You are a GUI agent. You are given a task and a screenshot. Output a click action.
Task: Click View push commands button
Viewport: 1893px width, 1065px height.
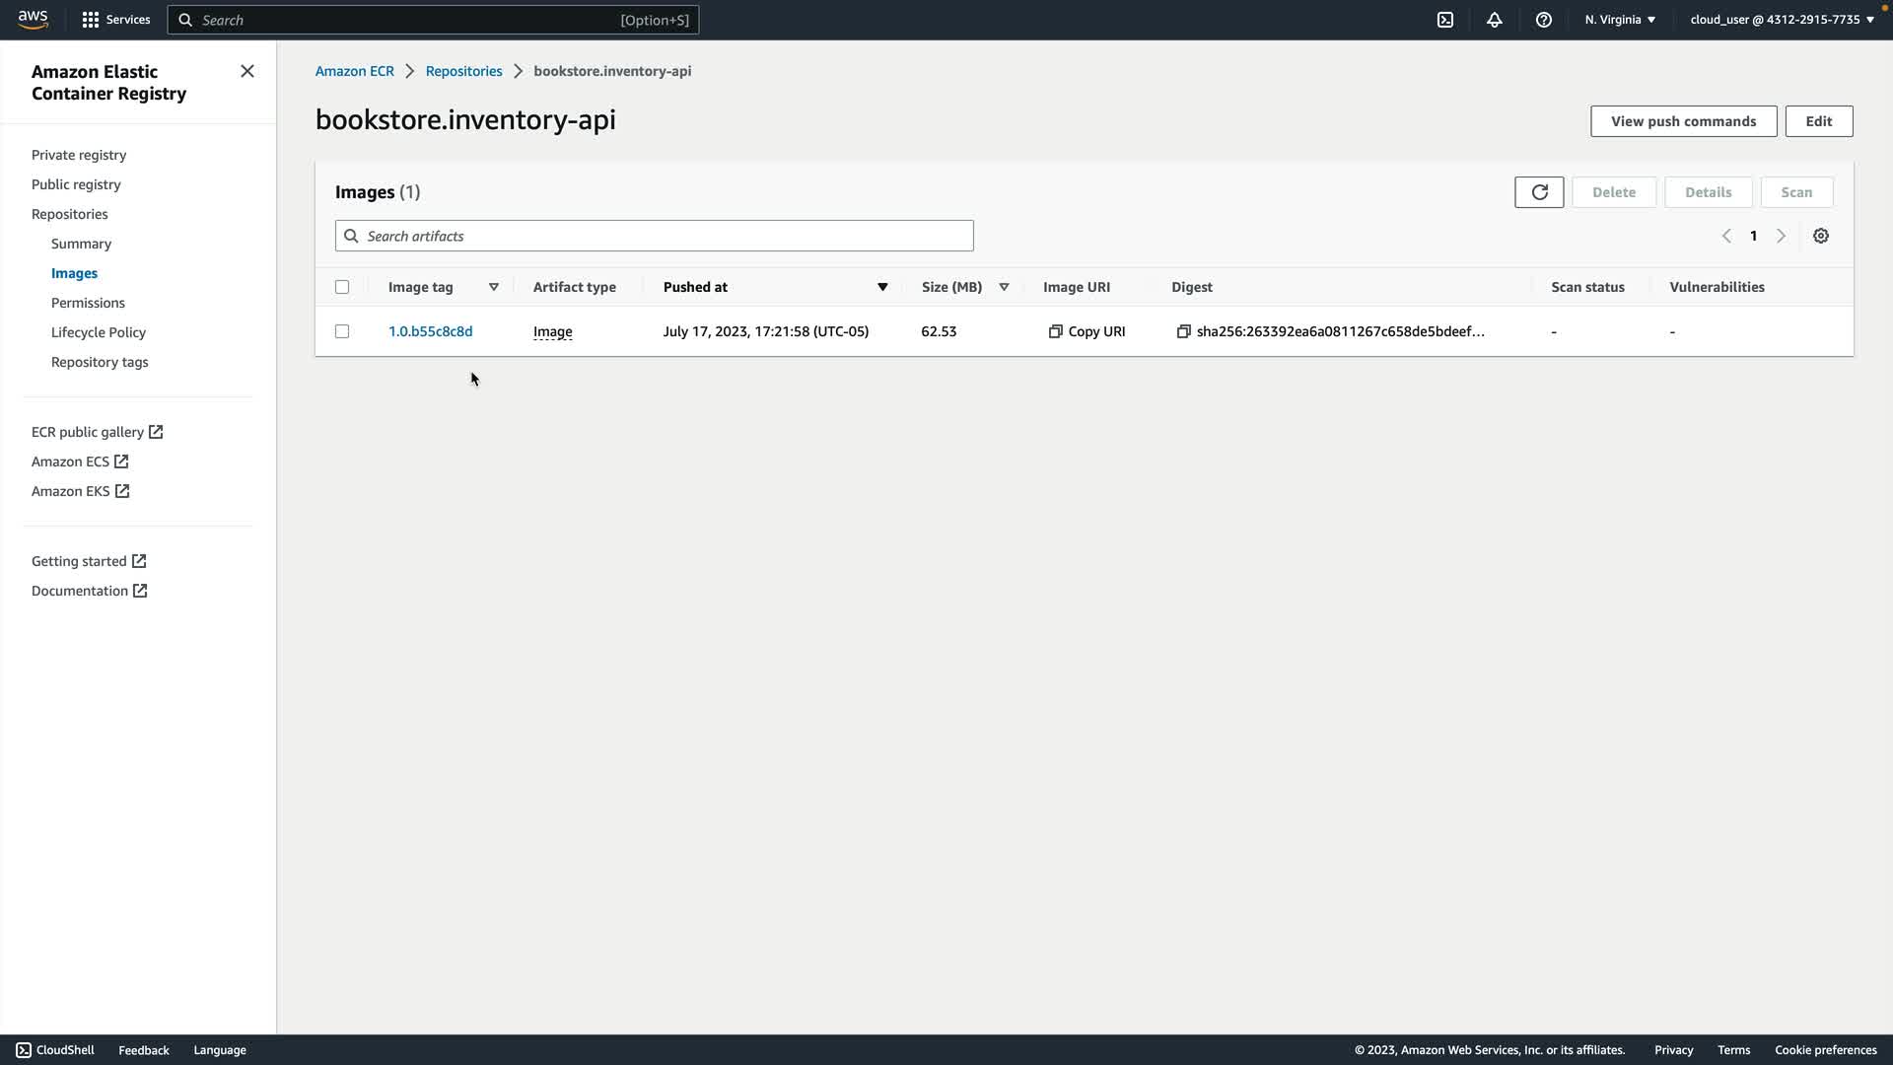tap(1682, 121)
